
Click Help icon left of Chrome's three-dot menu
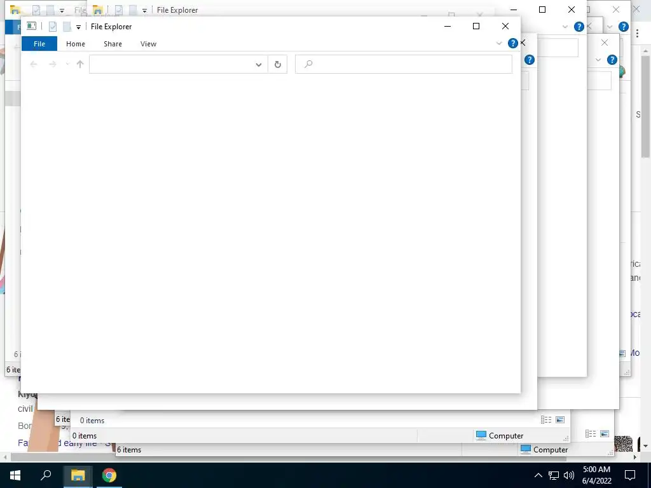[624, 27]
